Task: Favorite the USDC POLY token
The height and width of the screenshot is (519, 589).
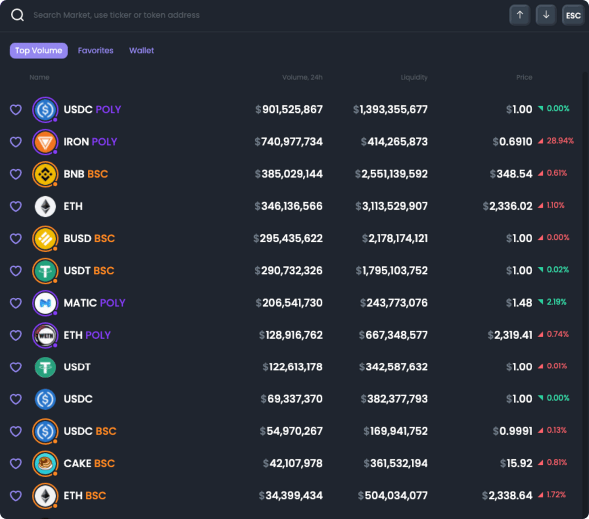Action: (15, 110)
